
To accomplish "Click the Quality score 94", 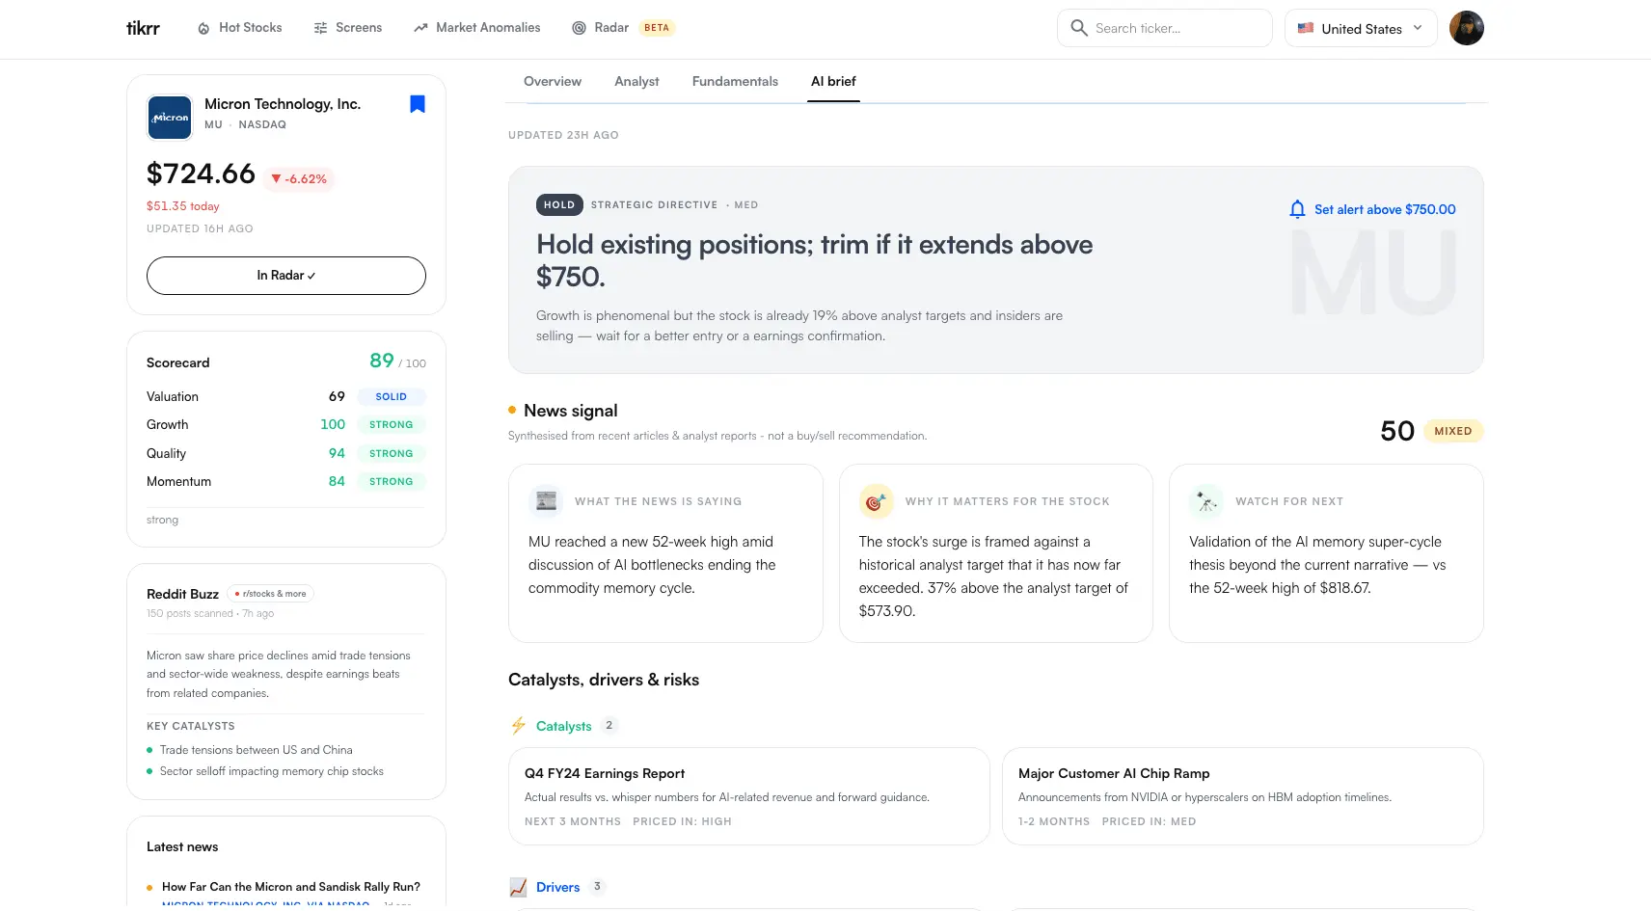I will tap(337, 453).
